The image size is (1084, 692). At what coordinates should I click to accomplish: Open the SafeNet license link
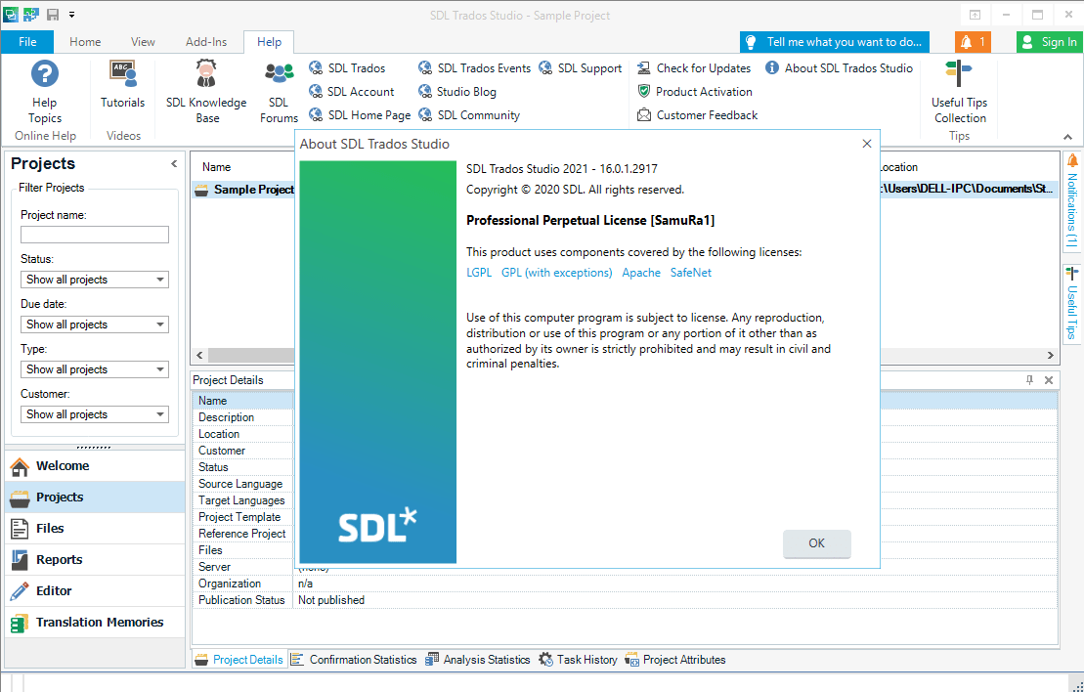click(691, 273)
